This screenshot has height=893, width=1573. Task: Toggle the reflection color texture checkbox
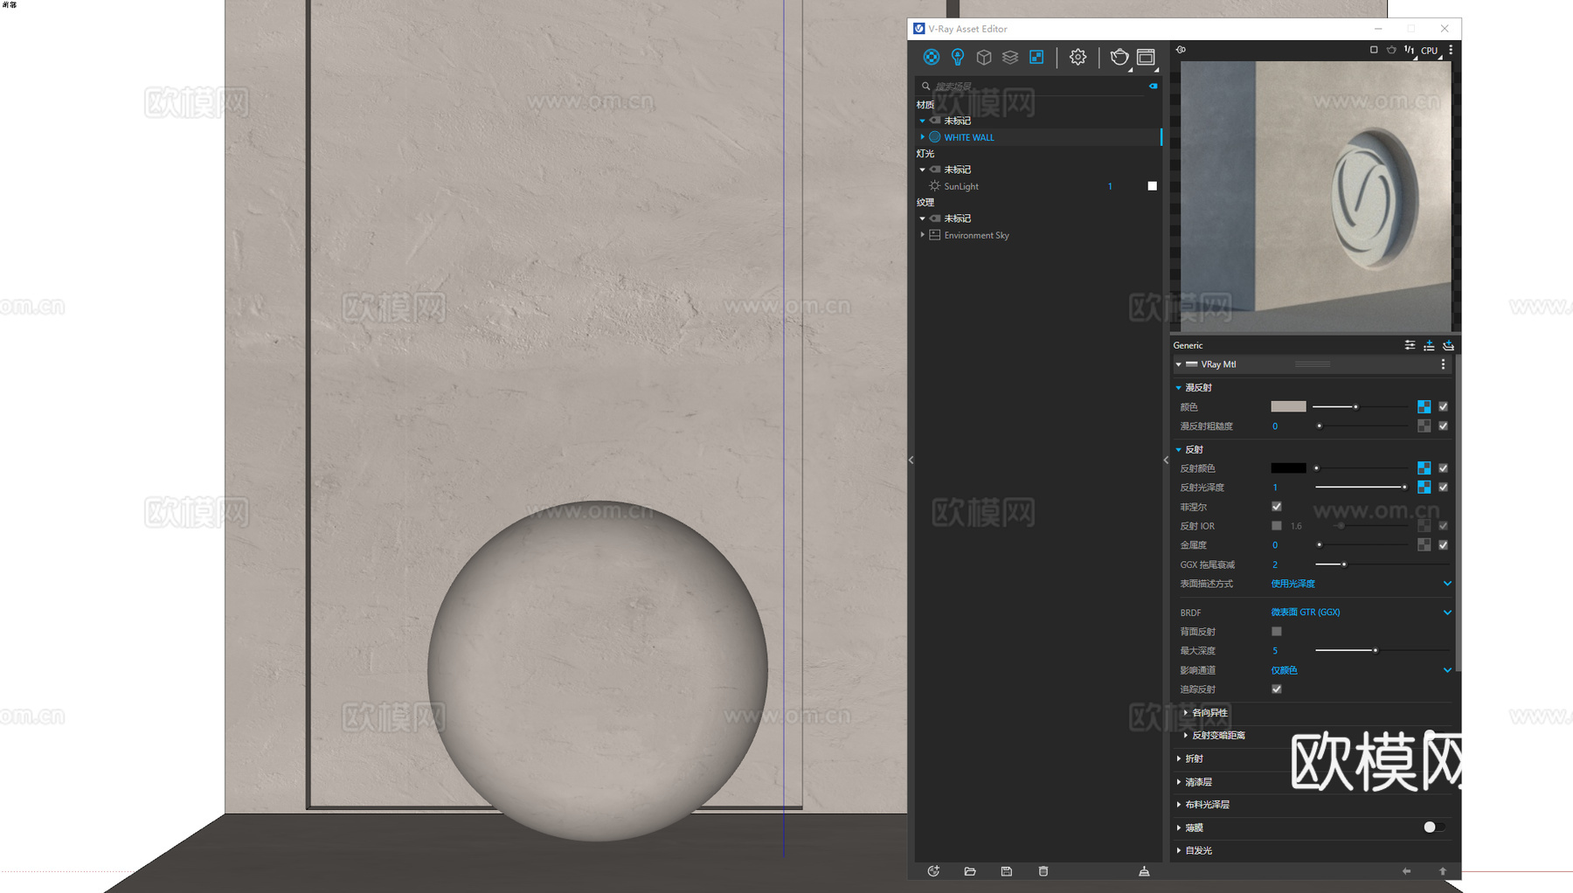pyautogui.click(x=1444, y=468)
